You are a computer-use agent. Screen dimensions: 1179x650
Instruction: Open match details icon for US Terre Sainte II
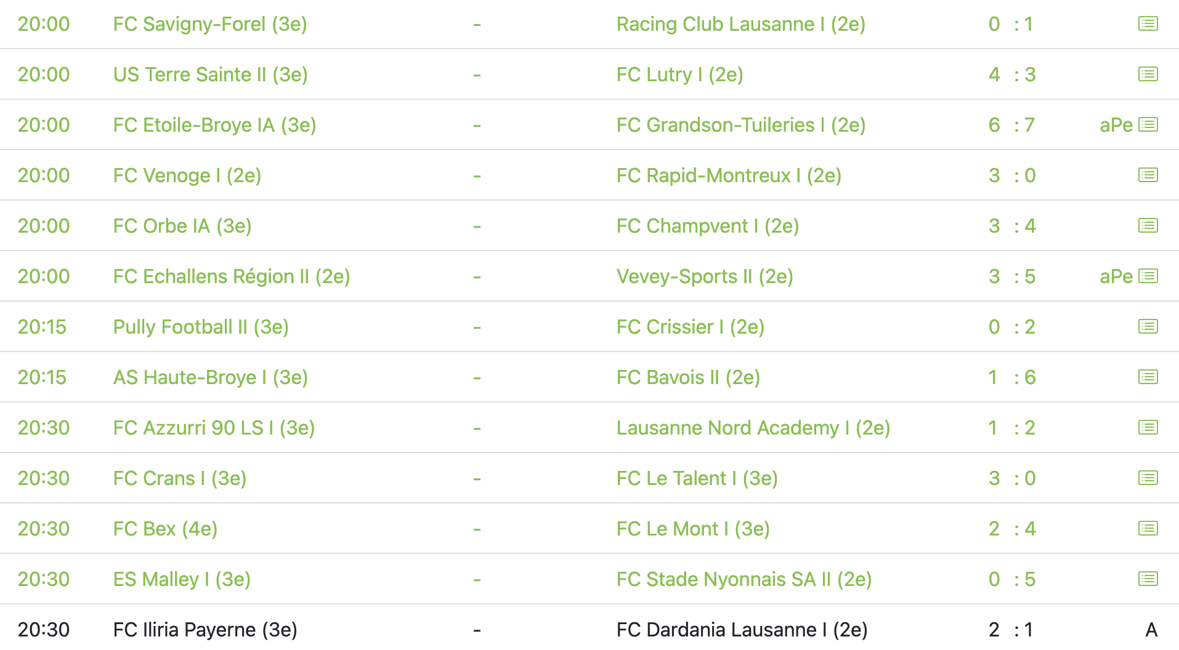(x=1148, y=74)
